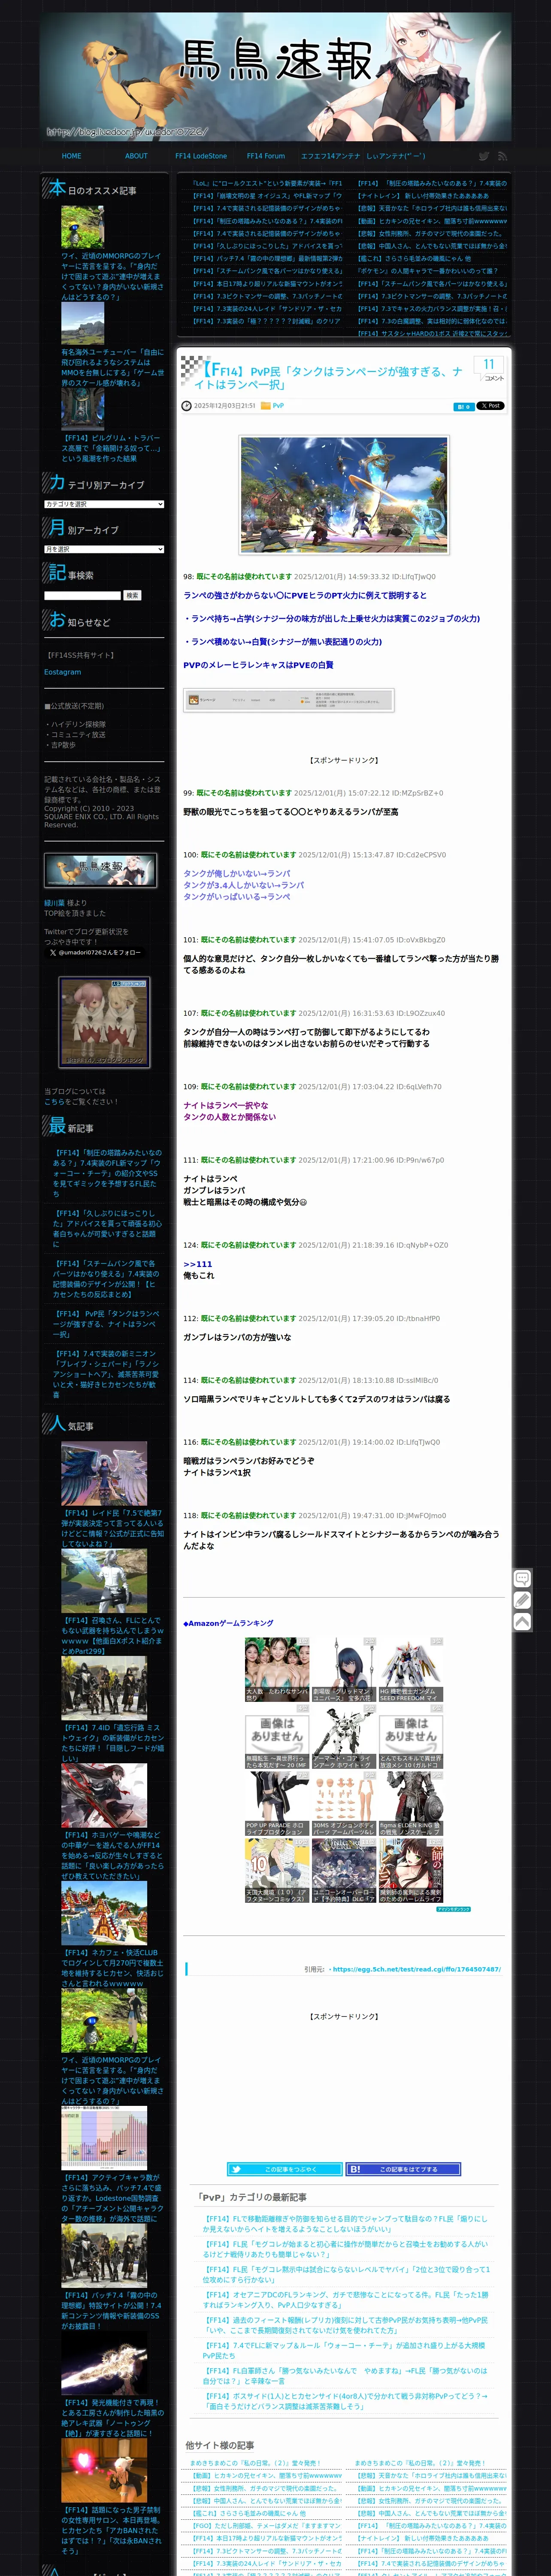The image size is (551, 2576).
Task: Open PvP category post about モグコレ始めると初心者
Action: (346, 2249)
